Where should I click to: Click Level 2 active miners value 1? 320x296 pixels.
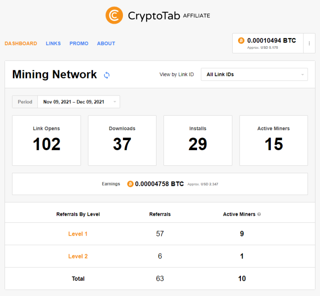pos(242,256)
